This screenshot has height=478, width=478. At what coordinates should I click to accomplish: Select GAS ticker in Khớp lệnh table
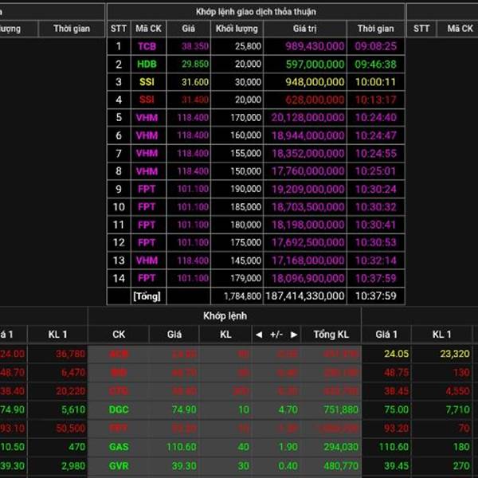pyautogui.click(x=119, y=447)
